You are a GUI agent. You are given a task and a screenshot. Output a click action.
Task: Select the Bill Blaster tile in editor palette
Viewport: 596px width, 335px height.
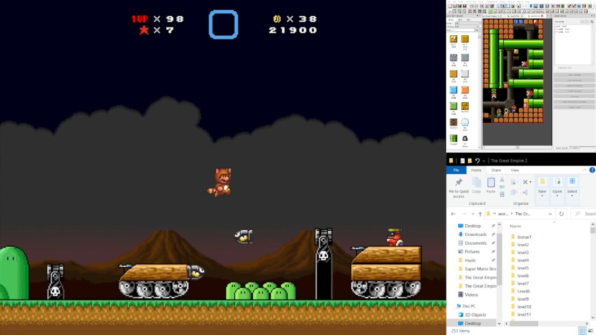coord(465,139)
